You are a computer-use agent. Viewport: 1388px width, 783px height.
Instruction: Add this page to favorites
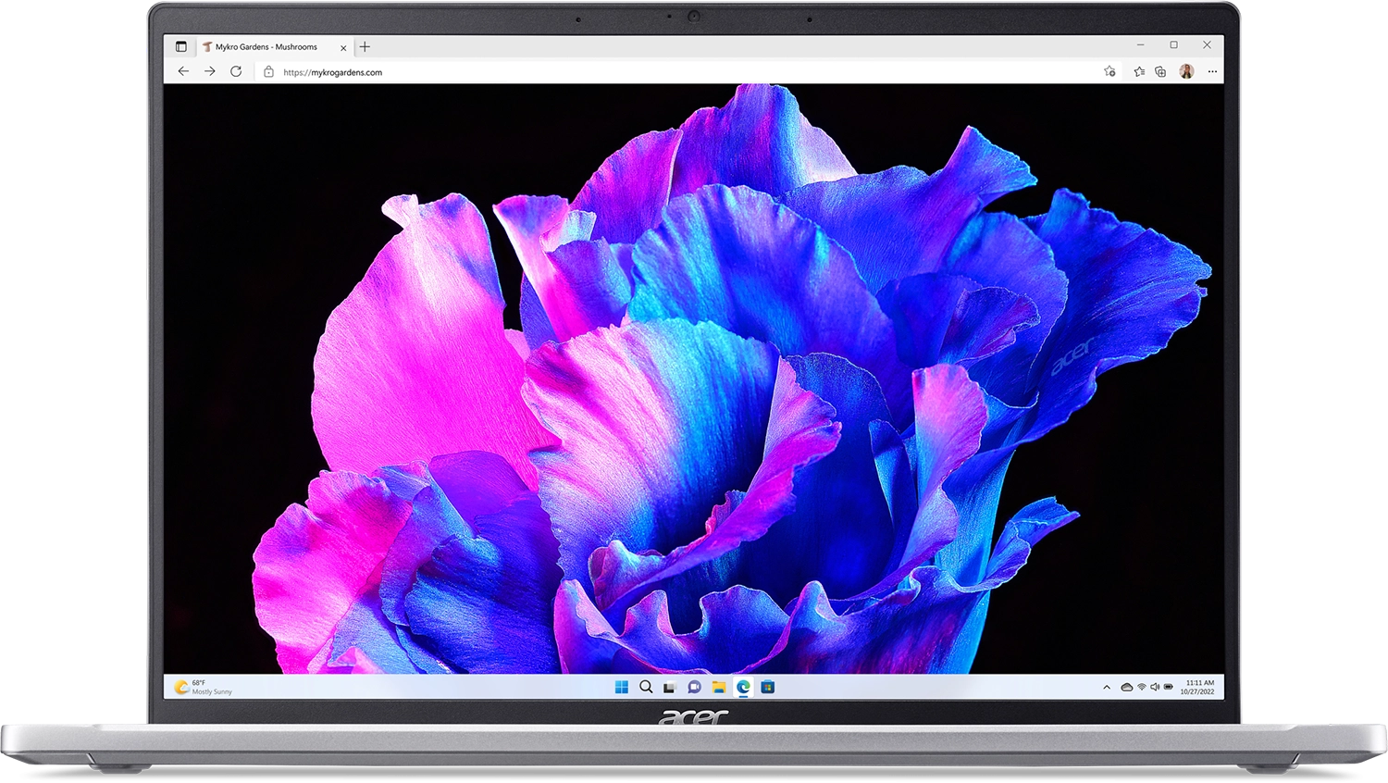(1109, 71)
